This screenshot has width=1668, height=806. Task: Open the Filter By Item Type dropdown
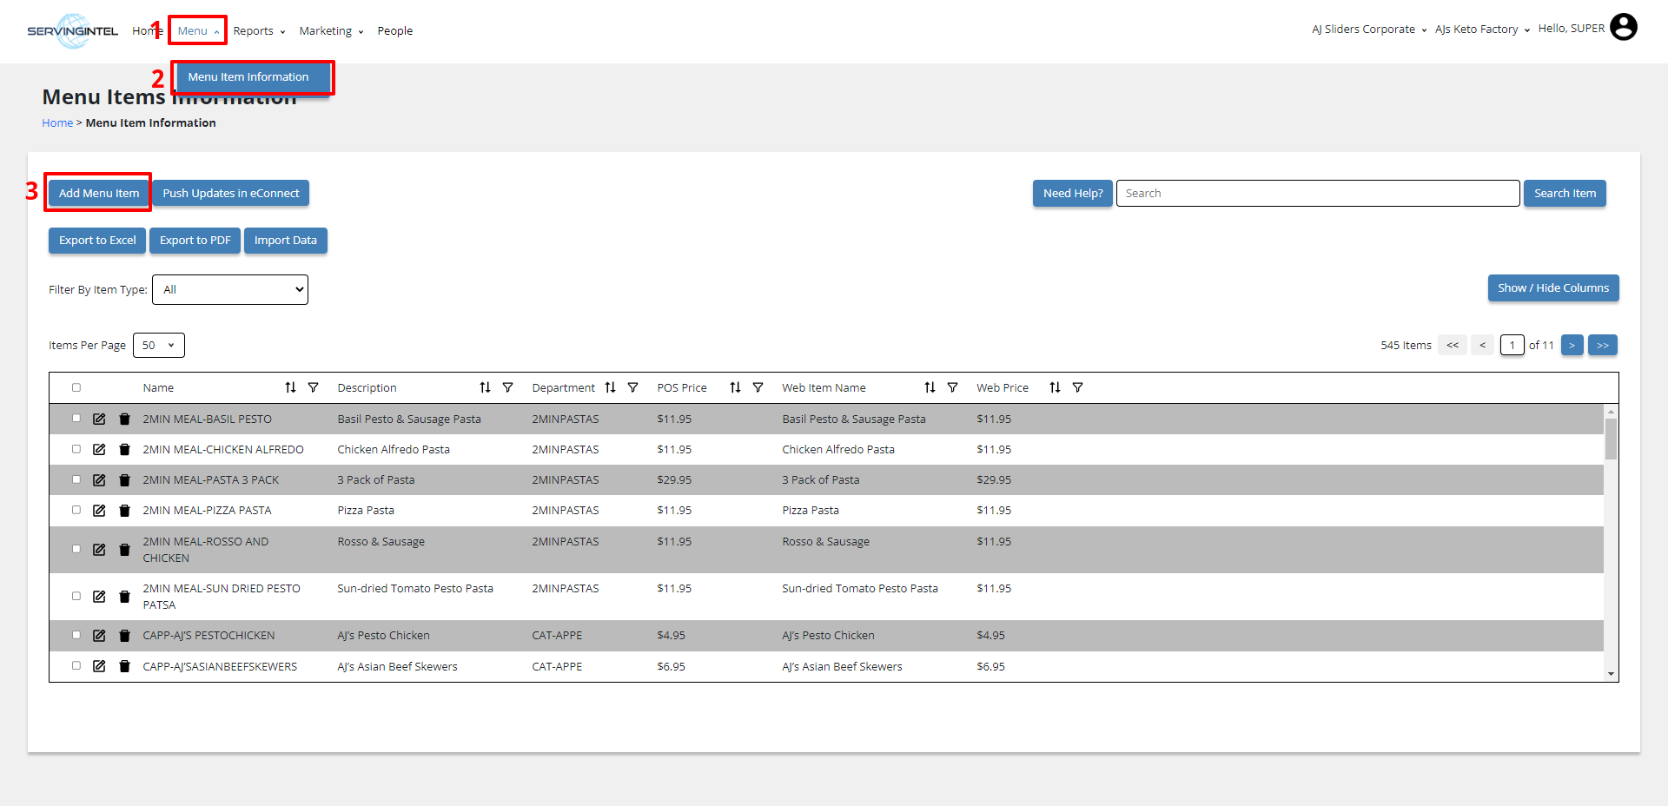230,290
